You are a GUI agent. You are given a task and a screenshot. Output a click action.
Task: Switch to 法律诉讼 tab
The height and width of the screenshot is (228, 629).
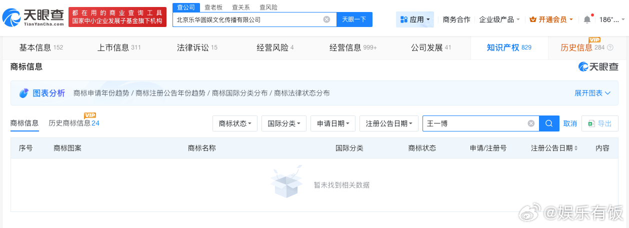click(x=197, y=47)
